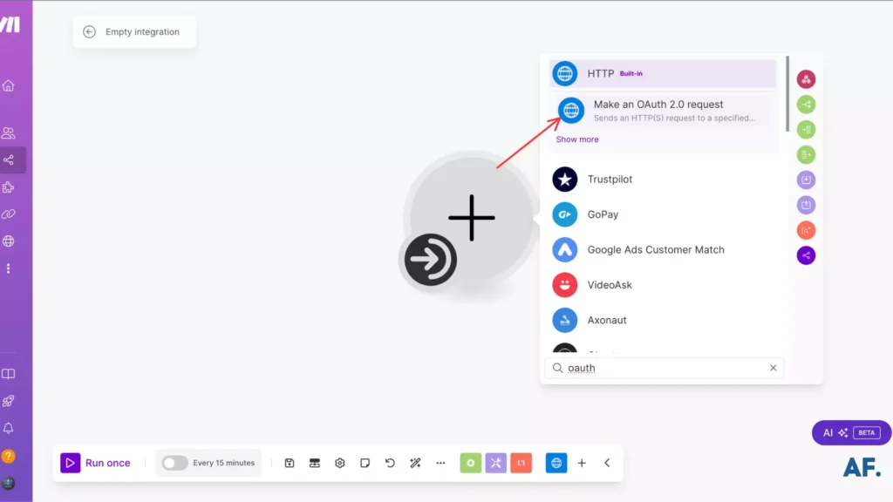
Task: Select the orange bracket-search shortcut icon
Action: [x=806, y=230]
